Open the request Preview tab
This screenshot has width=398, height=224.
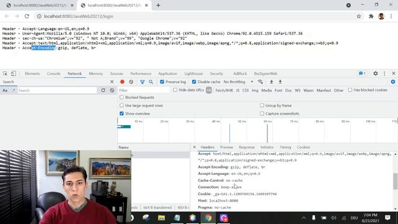(226, 147)
